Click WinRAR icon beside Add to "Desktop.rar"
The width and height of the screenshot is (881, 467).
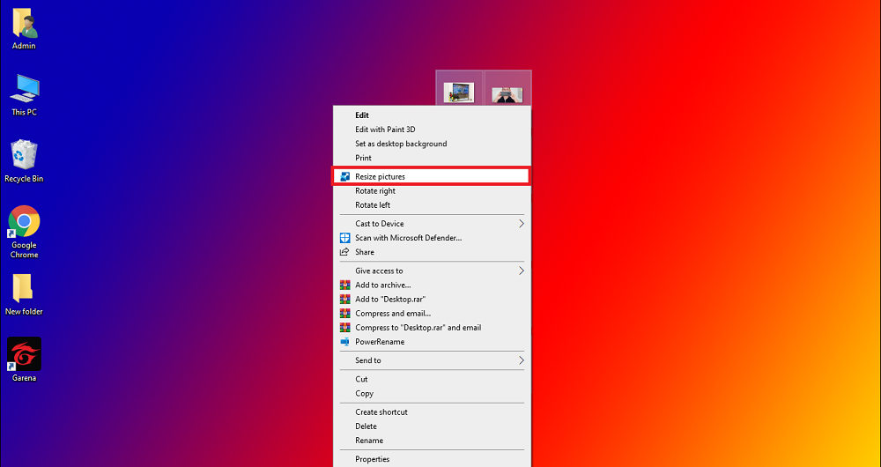(x=345, y=299)
